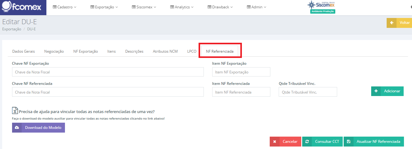Expand the Cadastro chevron arrow
Viewport: 412px width, 149px height.
tap(75, 7)
